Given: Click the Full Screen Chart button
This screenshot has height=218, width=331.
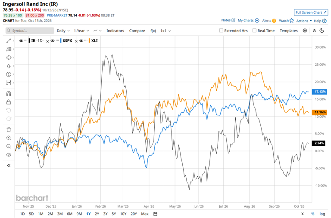Looking at the screenshot, I should point(311,12).
